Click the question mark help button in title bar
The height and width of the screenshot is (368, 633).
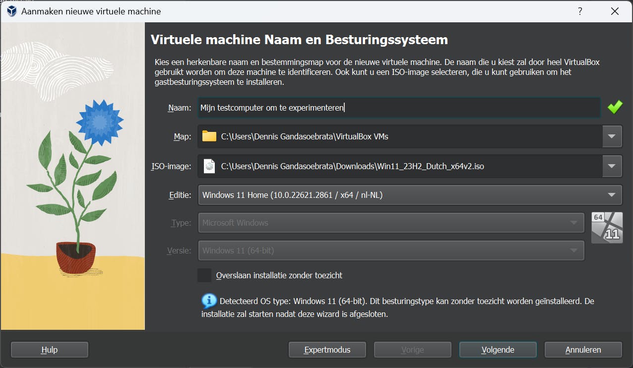click(580, 11)
